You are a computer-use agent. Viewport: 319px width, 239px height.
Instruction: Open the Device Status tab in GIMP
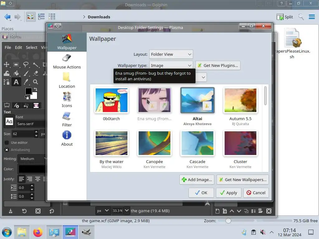16,105
